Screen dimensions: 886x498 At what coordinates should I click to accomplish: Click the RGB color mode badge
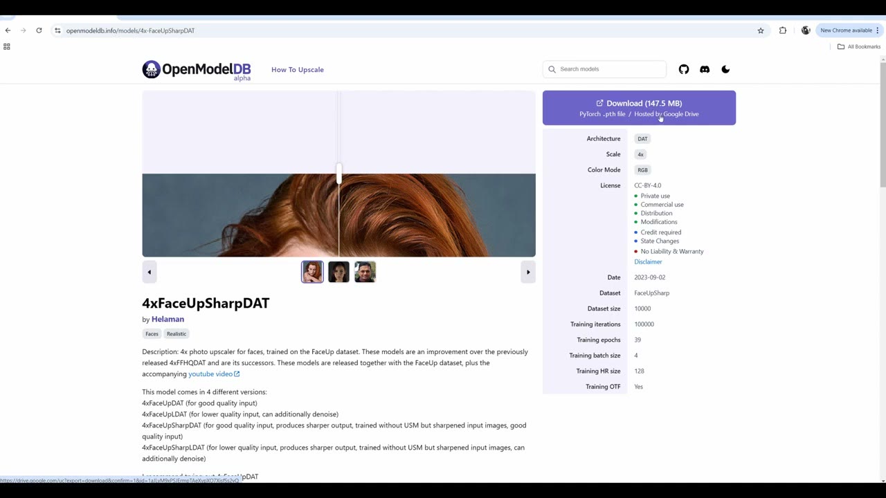[x=643, y=169]
